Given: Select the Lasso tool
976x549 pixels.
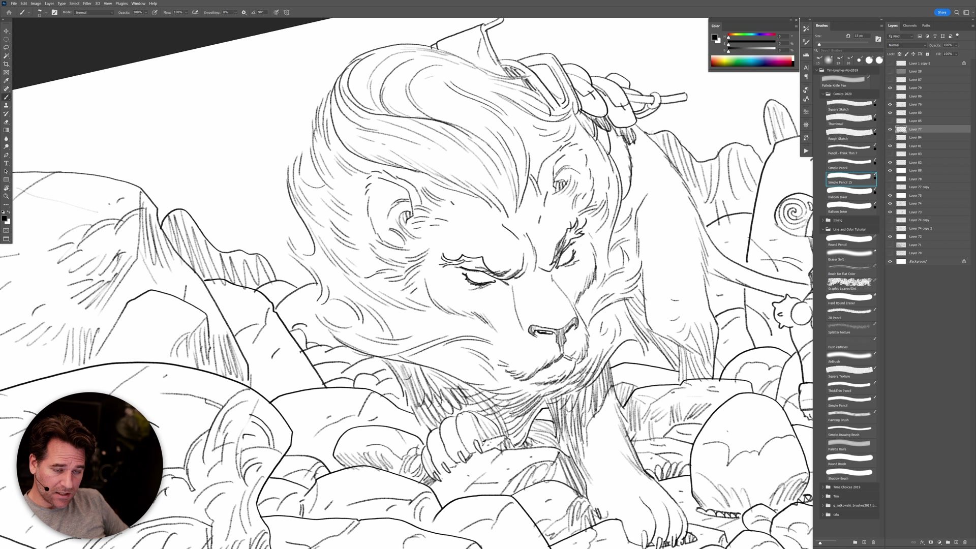Looking at the screenshot, I should click(6, 47).
